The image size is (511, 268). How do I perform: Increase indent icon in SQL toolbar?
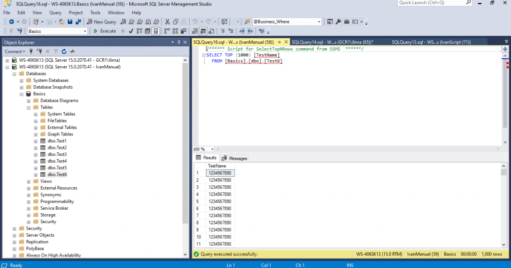[x=250, y=31]
